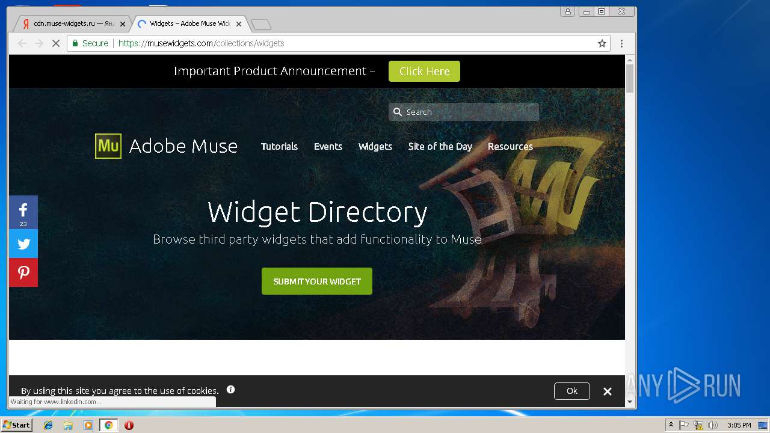Go forward in browser history
The height and width of the screenshot is (433, 770).
(39, 43)
